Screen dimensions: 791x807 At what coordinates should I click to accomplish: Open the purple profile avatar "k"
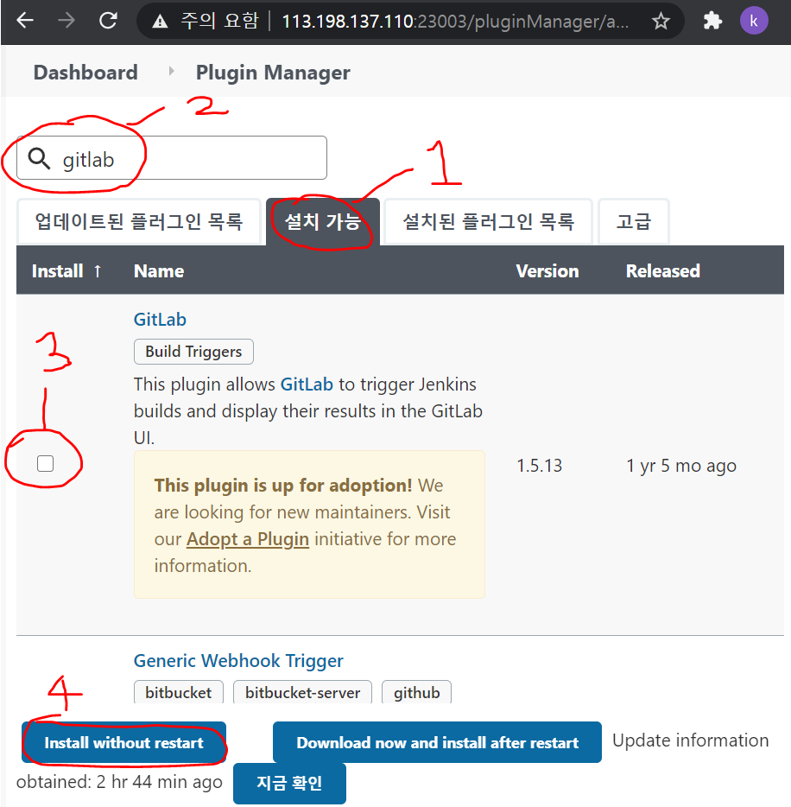click(x=754, y=21)
